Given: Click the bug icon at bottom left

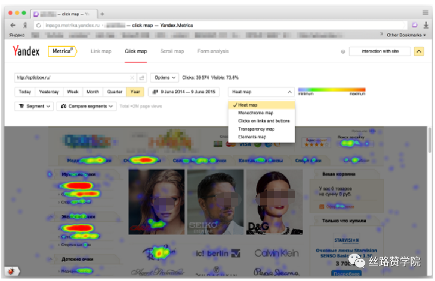Looking at the screenshot, I should coord(11,271).
